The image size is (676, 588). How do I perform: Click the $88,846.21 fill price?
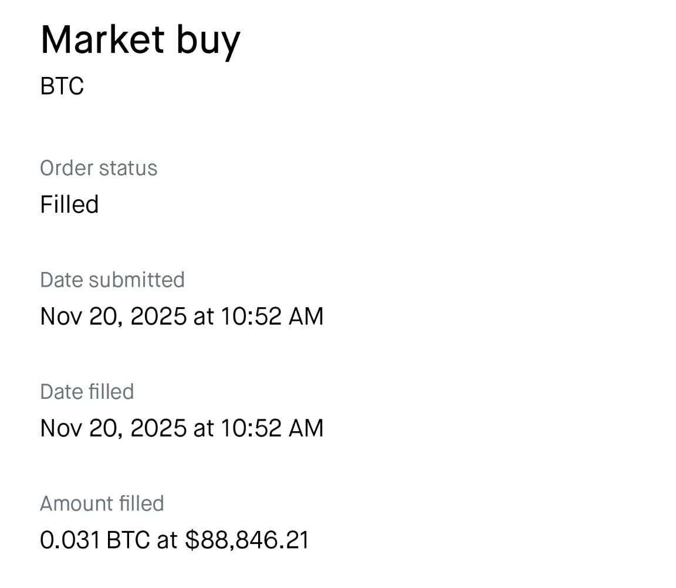click(x=247, y=540)
